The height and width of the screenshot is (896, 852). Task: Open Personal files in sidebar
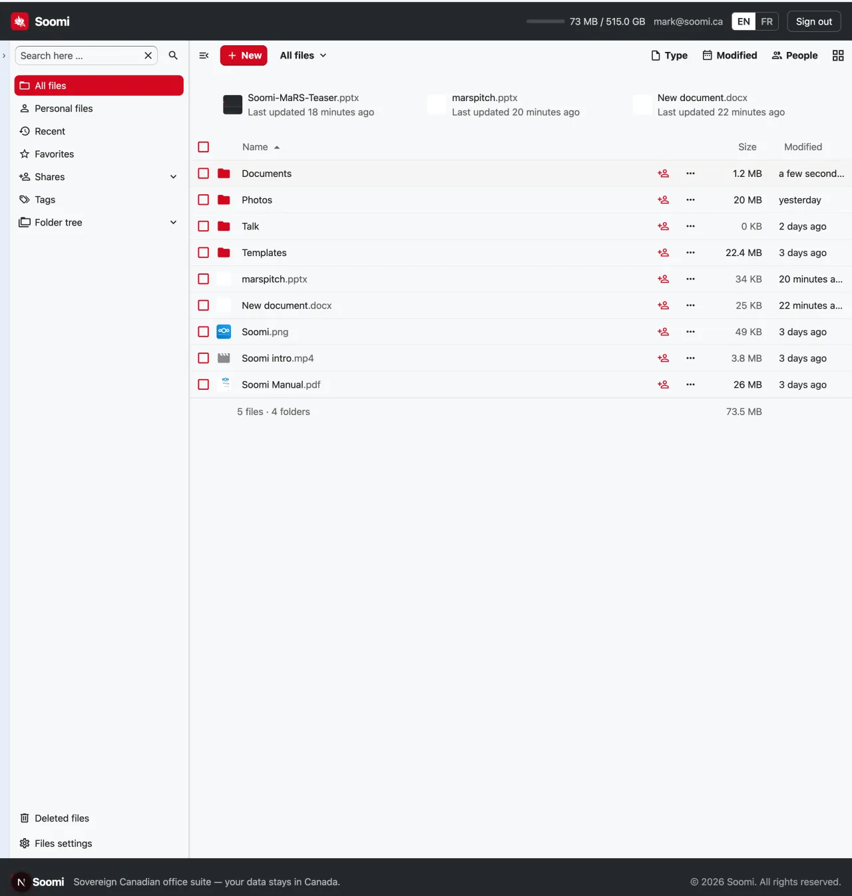99,108
